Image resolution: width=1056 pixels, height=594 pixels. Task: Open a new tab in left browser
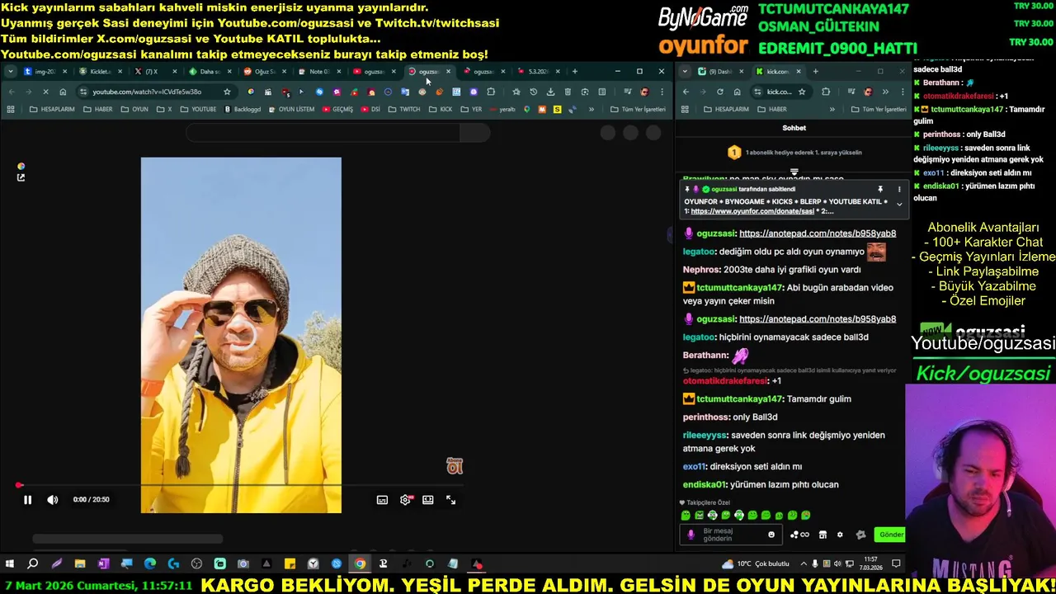point(575,72)
